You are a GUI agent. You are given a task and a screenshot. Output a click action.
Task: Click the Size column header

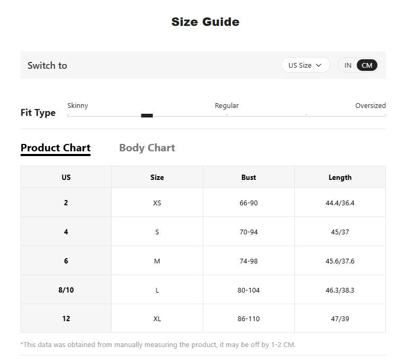157,177
